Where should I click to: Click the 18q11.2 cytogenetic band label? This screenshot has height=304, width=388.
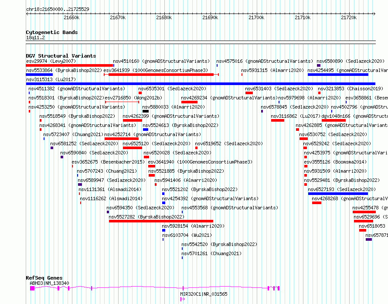coord(35,38)
